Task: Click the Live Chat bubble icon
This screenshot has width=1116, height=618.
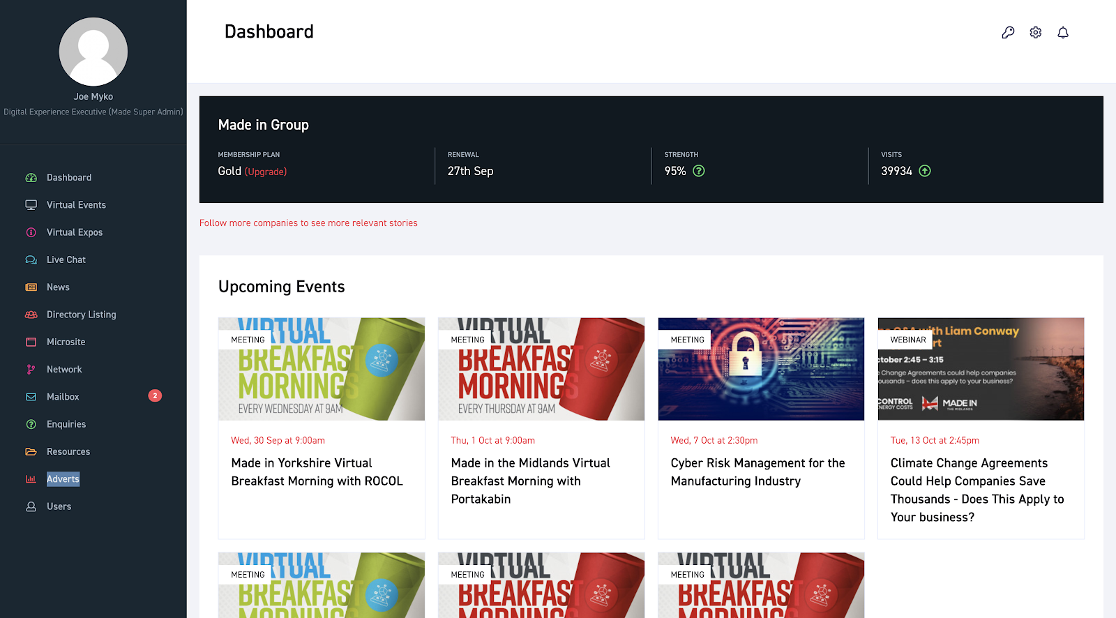Action: (31, 259)
